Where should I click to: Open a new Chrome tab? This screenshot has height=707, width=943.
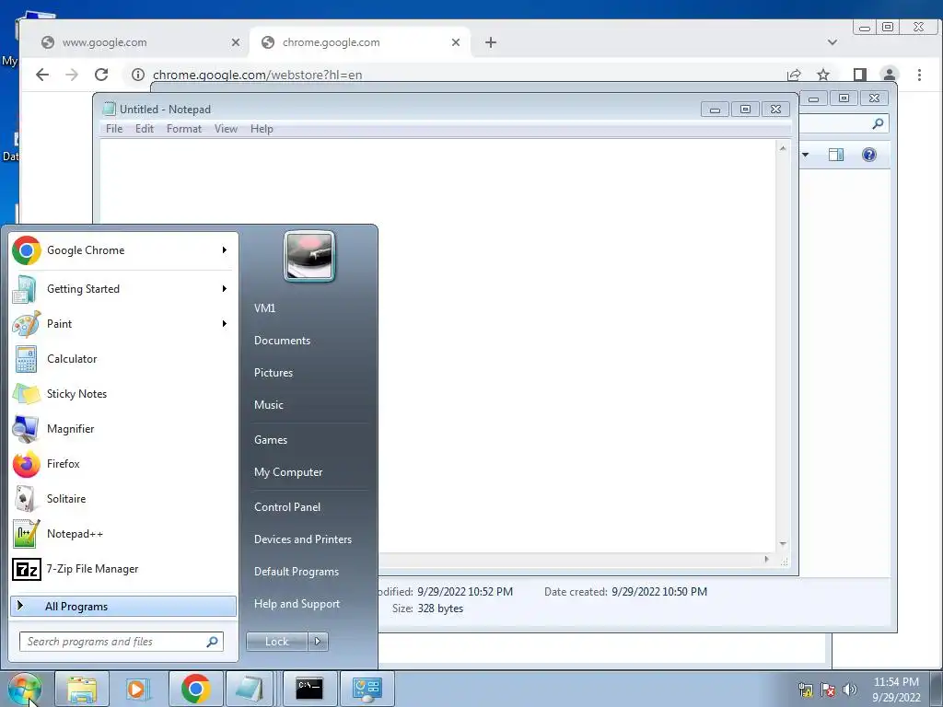491,42
